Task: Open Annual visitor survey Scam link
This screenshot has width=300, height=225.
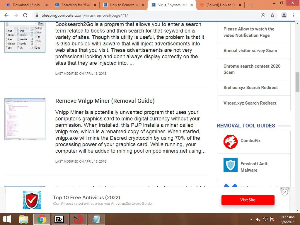Action: (x=250, y=51)
